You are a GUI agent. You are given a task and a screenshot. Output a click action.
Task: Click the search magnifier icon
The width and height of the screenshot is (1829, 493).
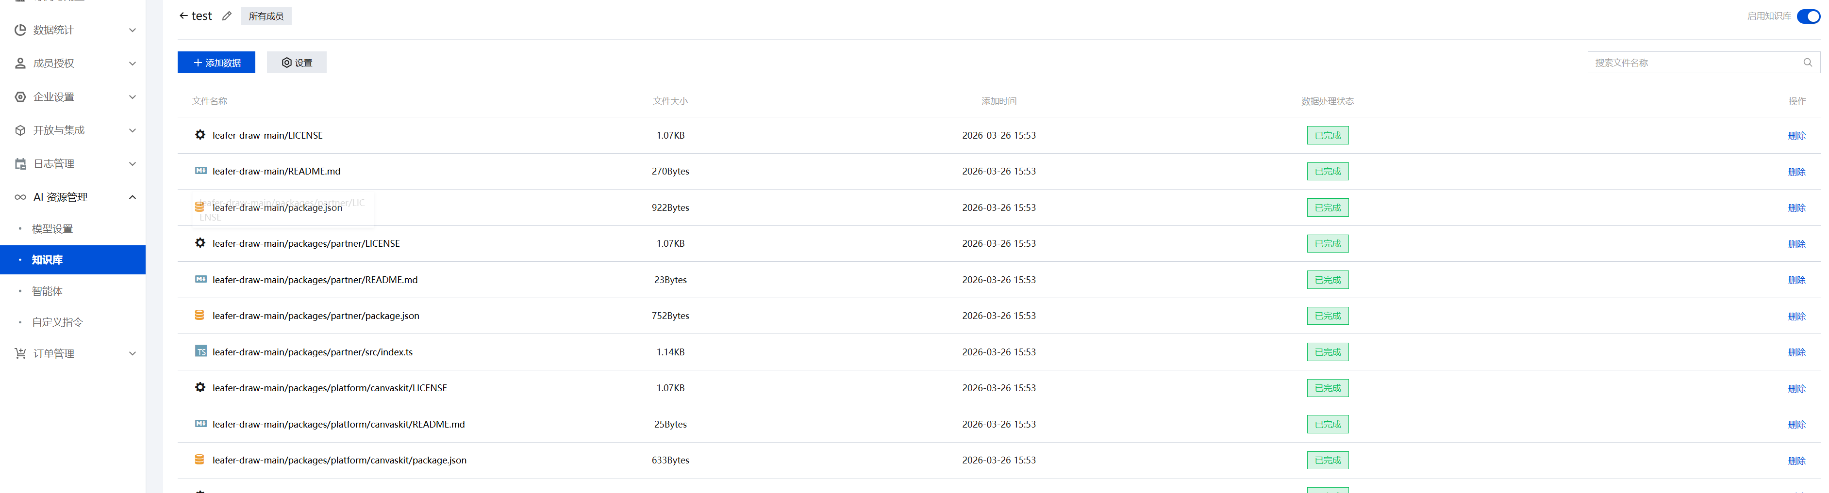[x=1807, y=63]
